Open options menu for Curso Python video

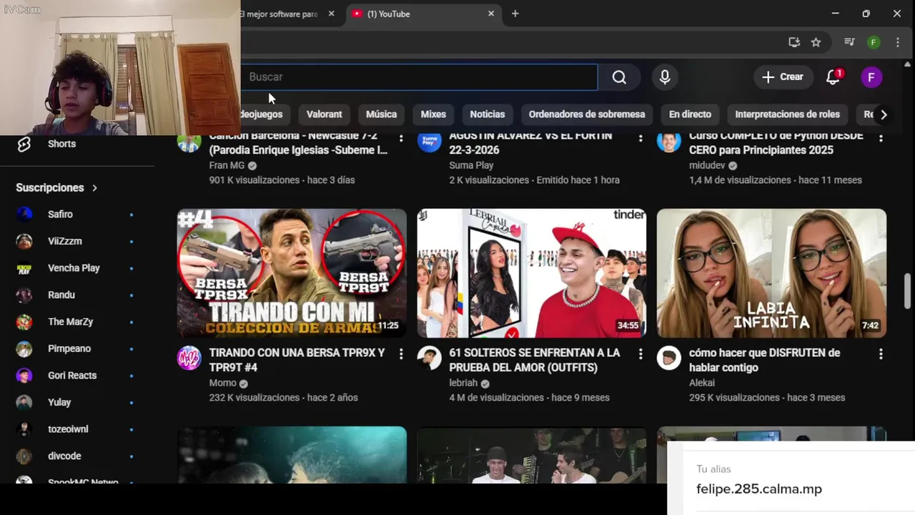881,138
